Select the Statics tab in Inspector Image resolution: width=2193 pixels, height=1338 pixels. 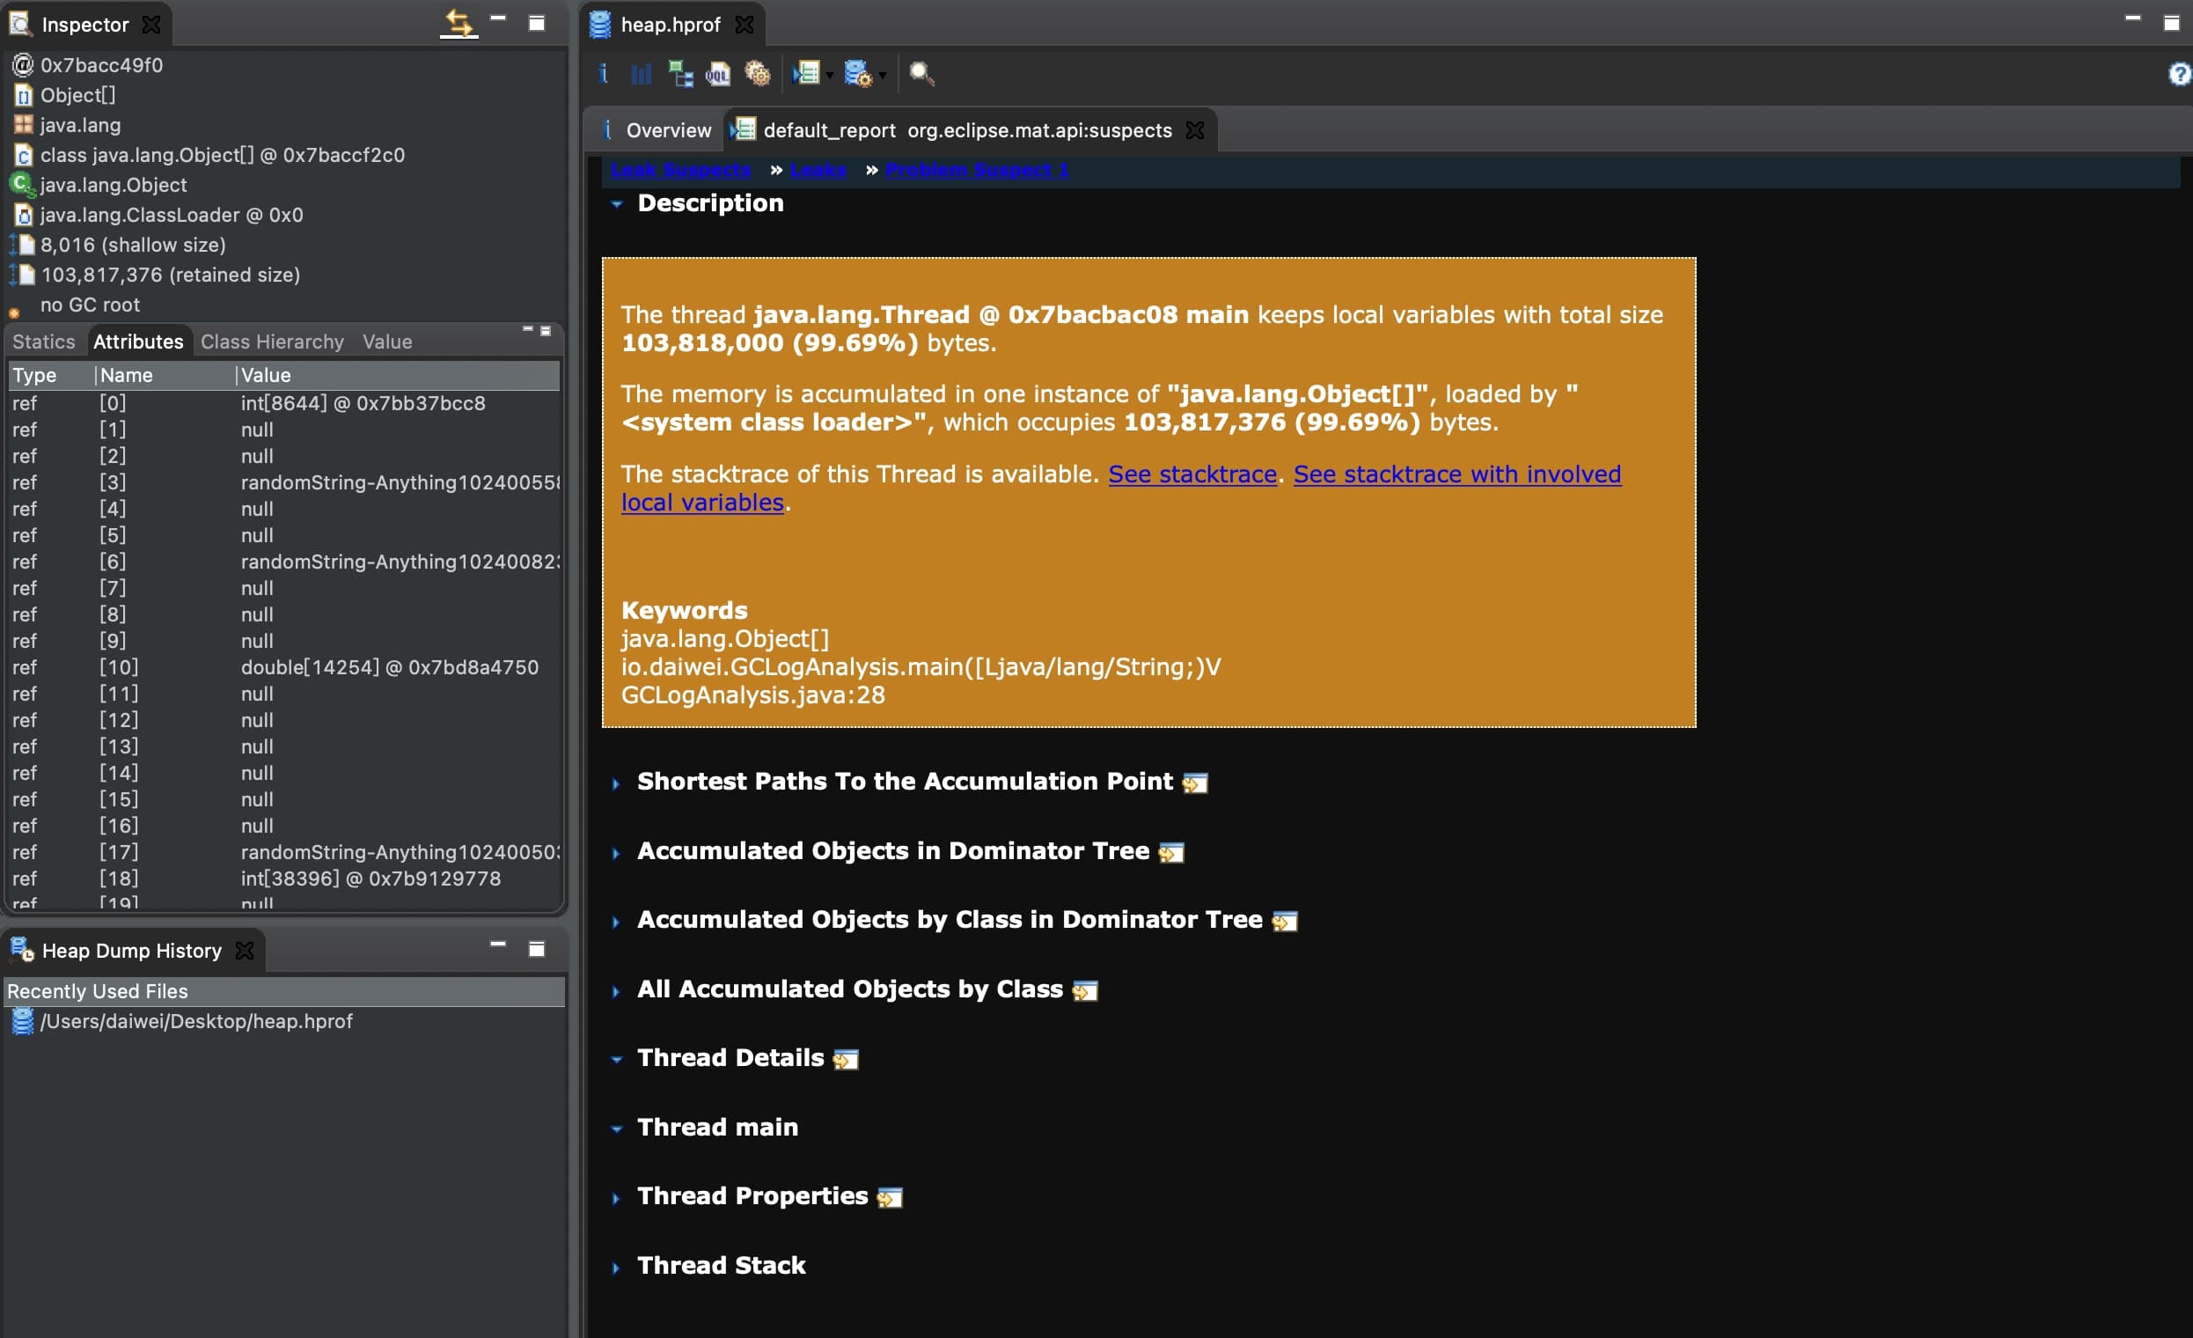[x=44, y=342]
